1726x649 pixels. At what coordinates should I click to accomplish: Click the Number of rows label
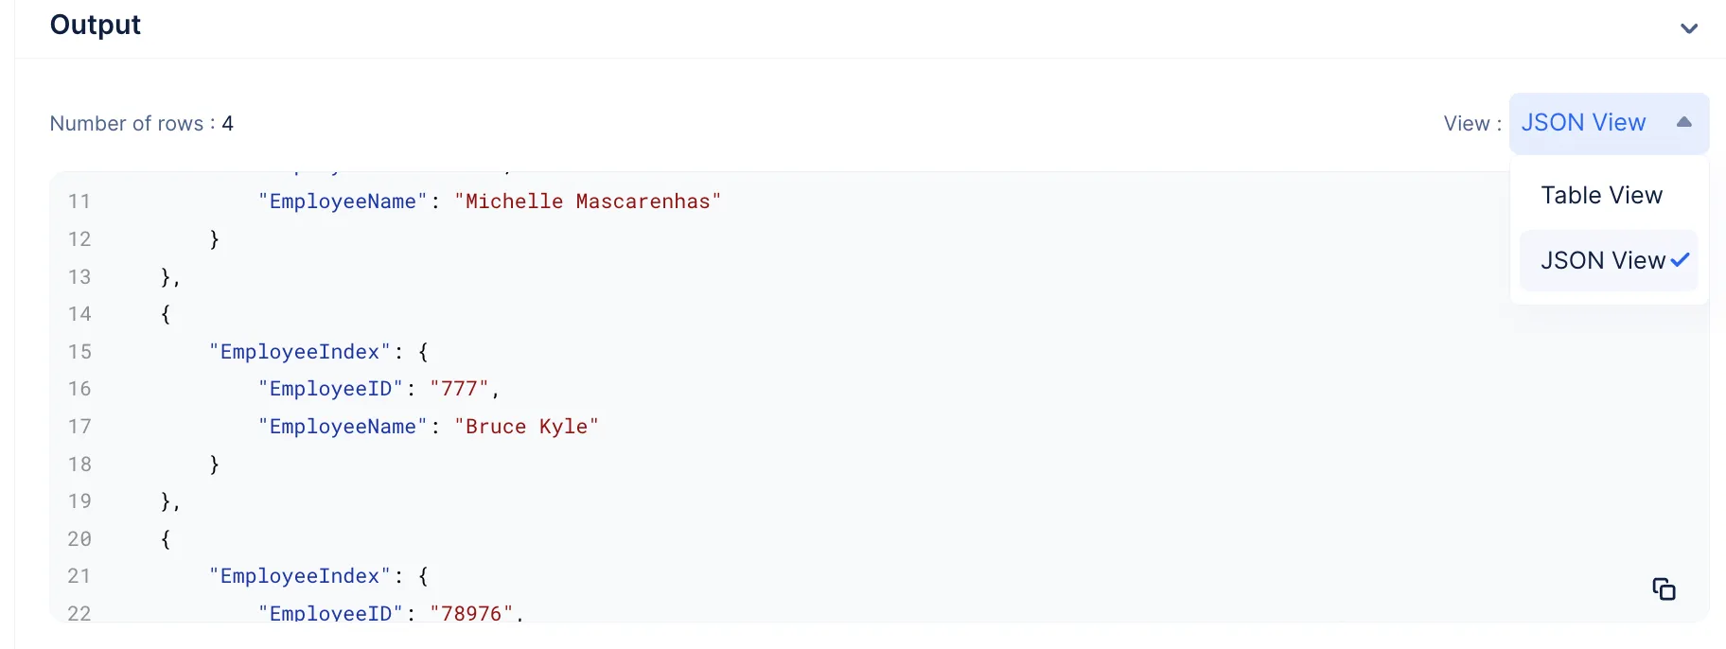point(141,124)
